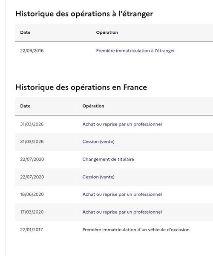Click the heading Historique des opérations en France
213x256 pixels.
[x=81, y=87]
